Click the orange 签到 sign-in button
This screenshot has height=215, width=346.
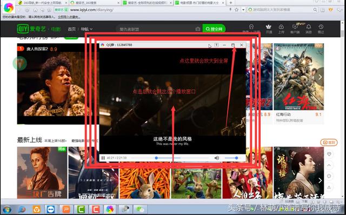pos(329,143)
